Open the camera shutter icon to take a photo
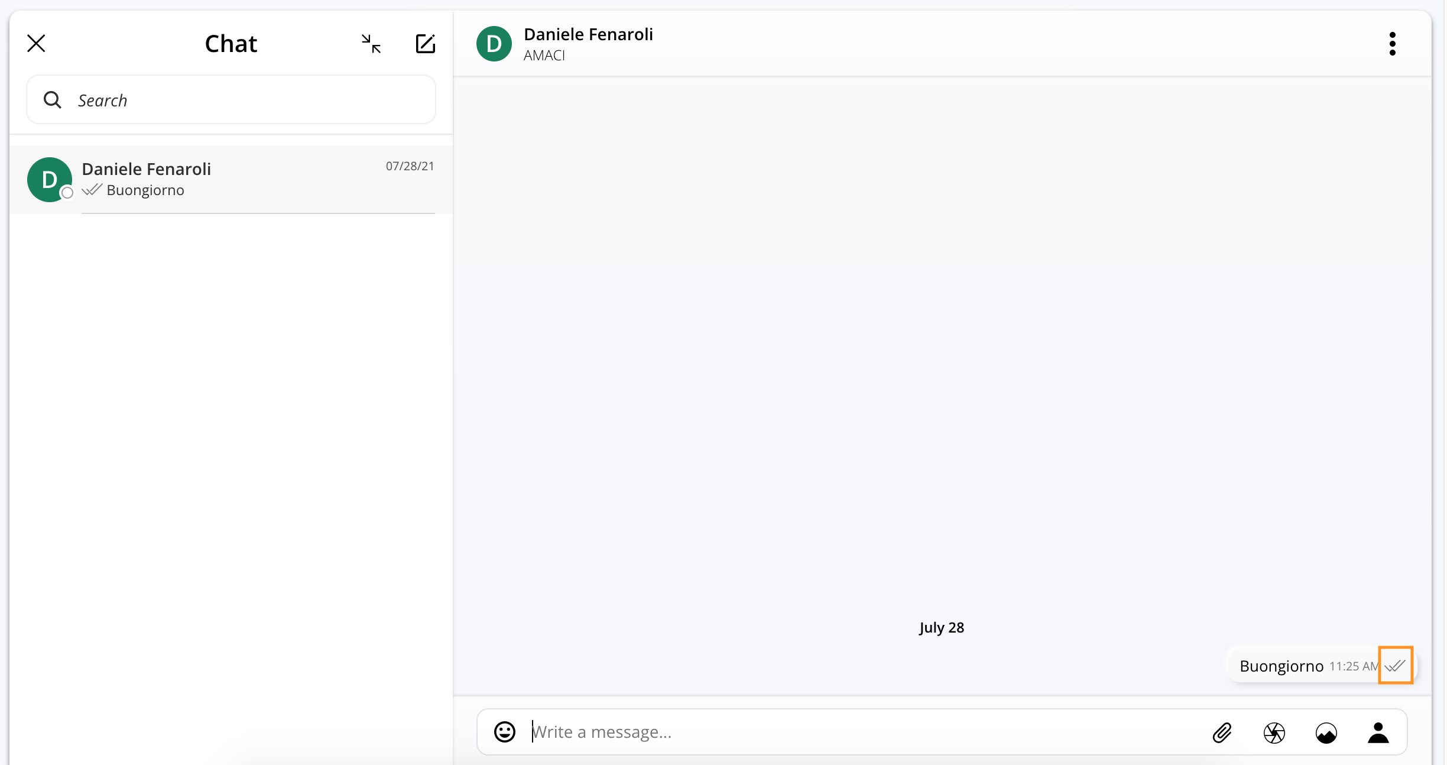This screenshot has height=765, width=1447. (1274, 732)
